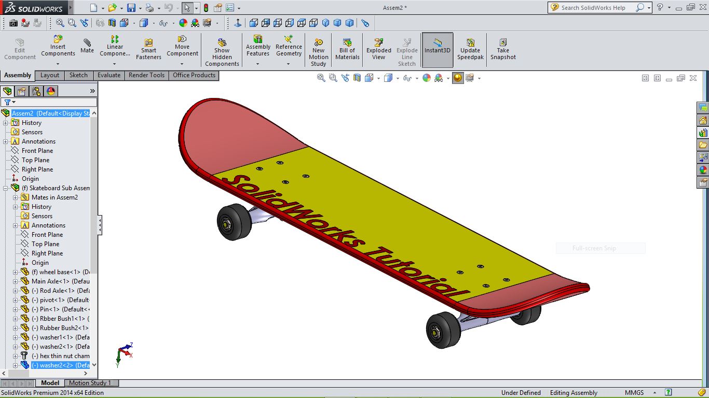
Task: Click the Insert Components tool
Action: [58, 46]
